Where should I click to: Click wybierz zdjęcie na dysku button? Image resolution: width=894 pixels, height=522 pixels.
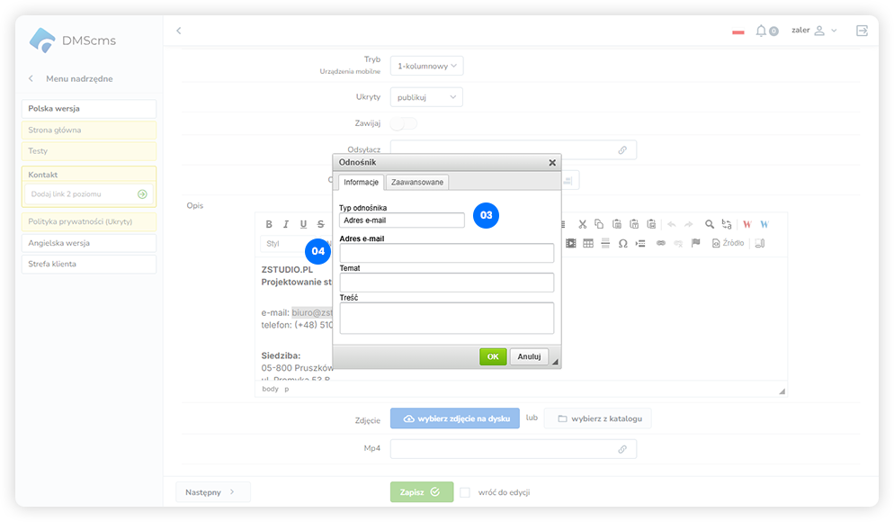(x=455, y=418)
